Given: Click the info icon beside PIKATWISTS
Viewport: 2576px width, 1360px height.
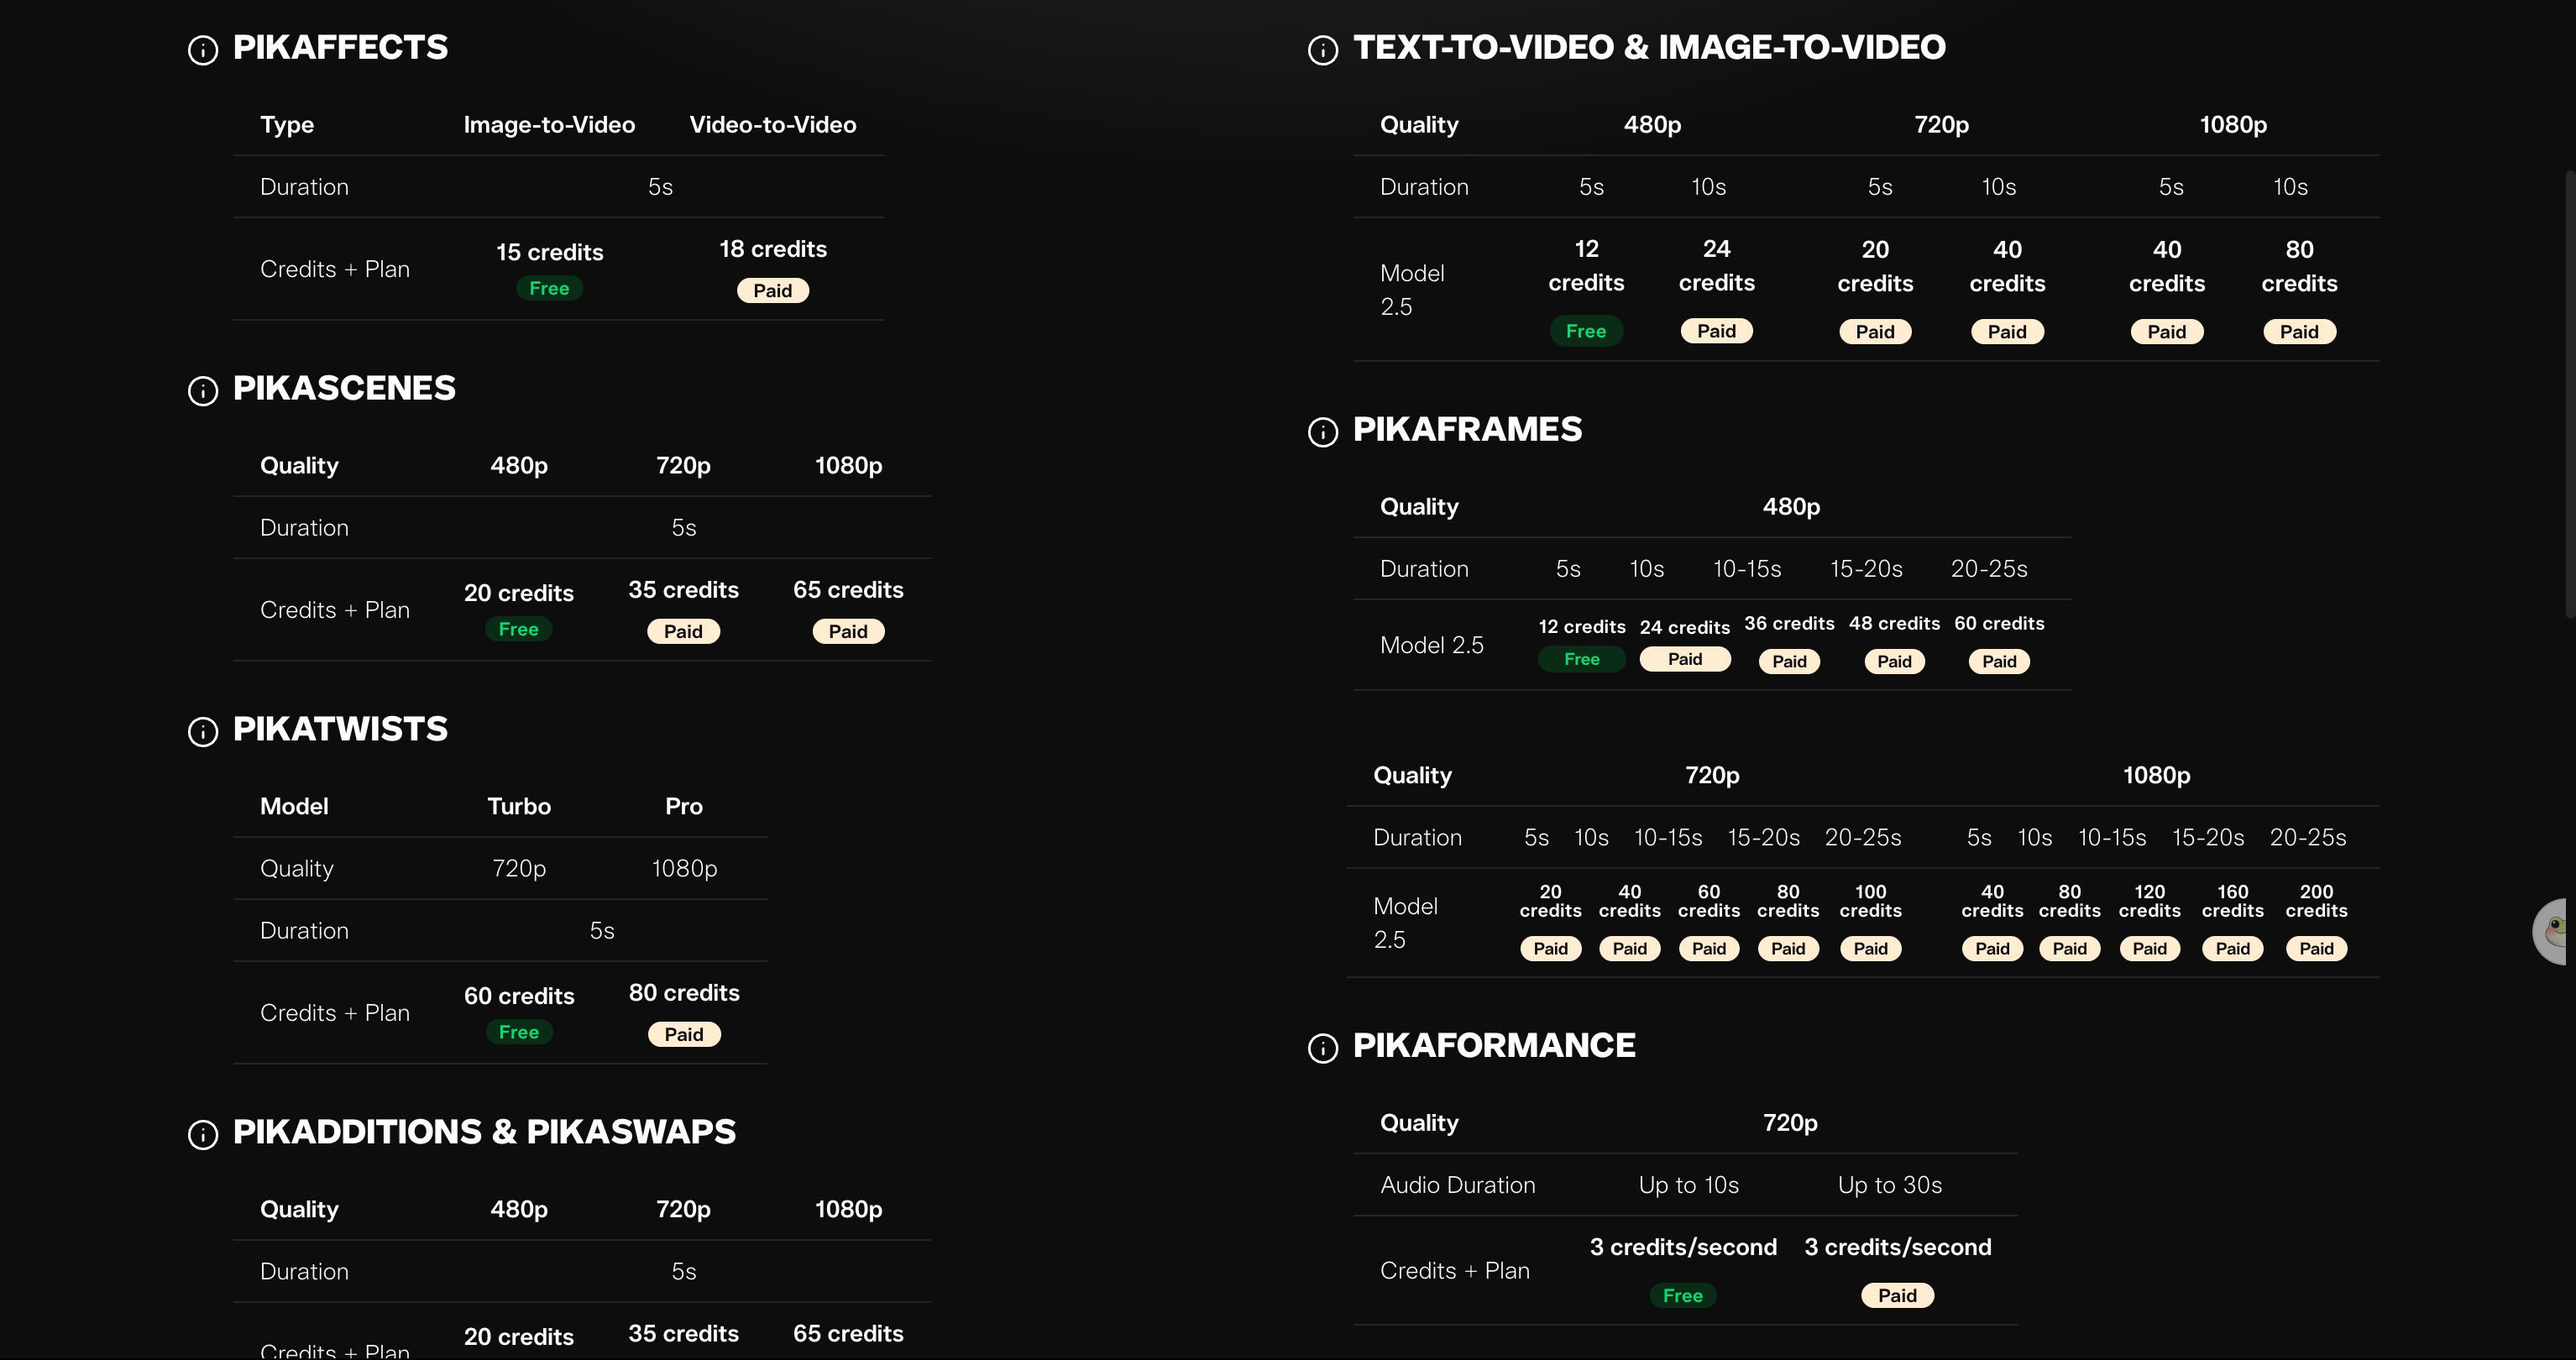Looking at the screenshot, I should click(203, 732).
